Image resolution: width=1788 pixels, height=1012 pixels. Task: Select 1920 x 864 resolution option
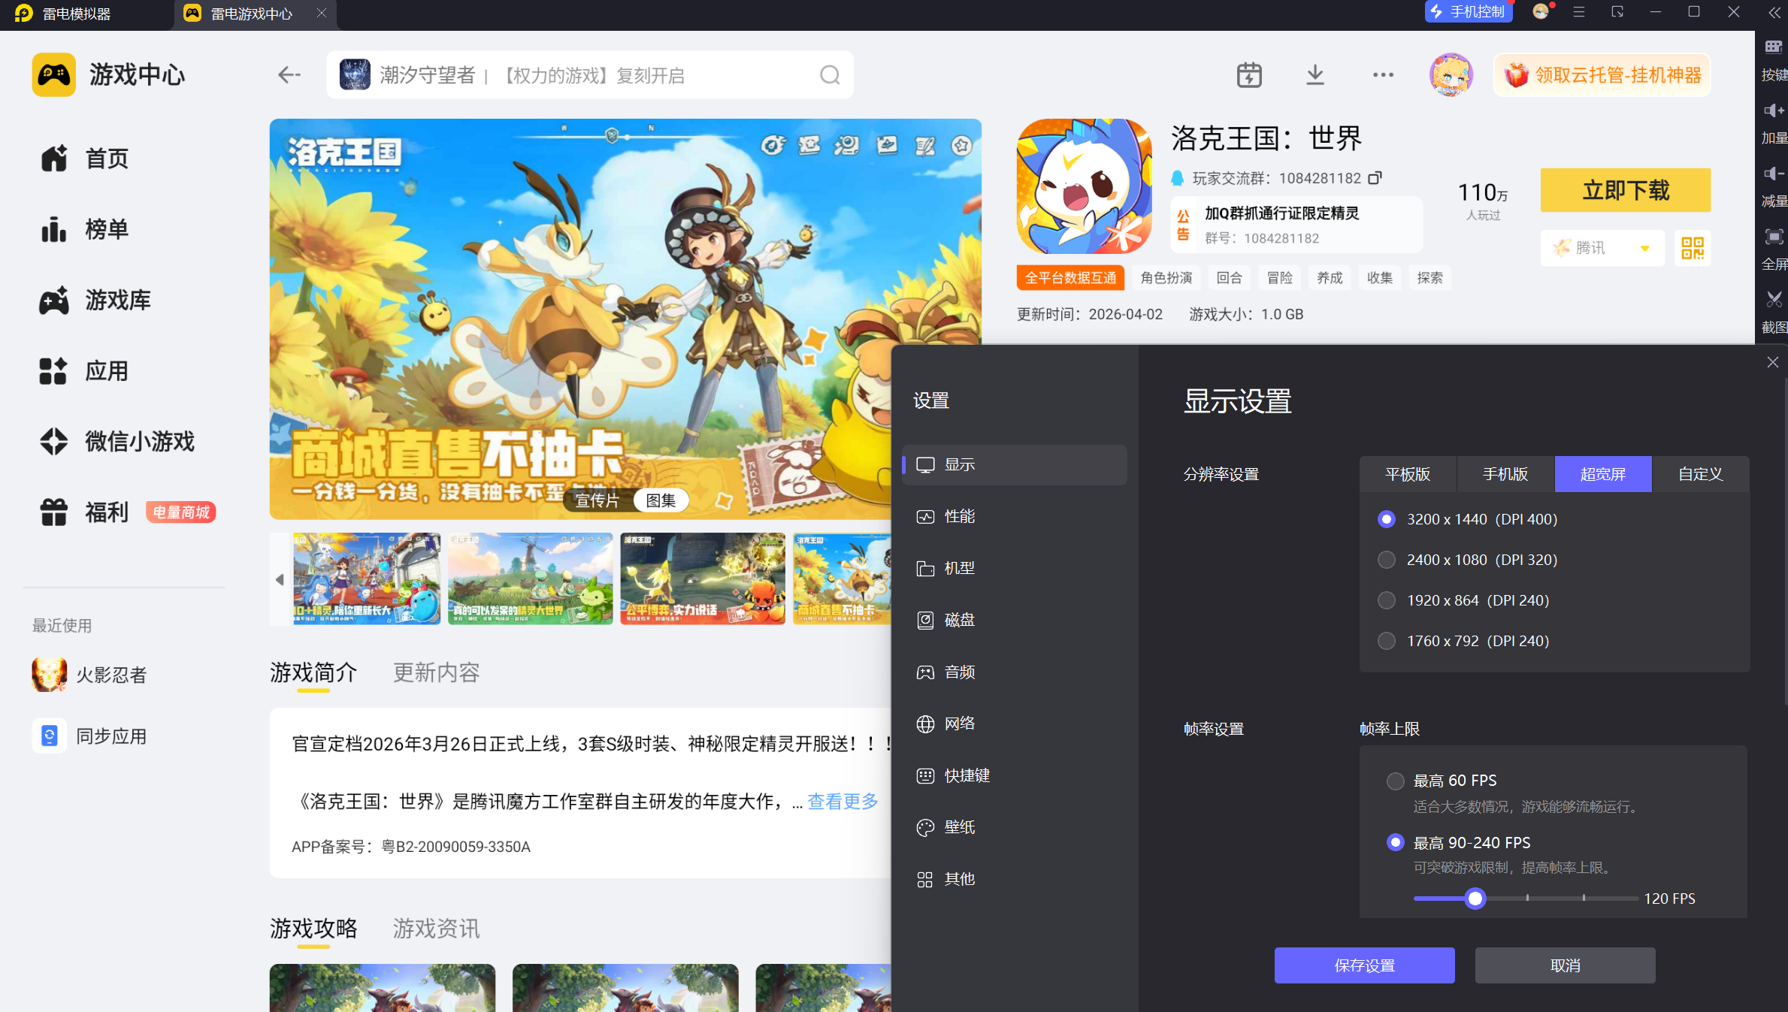1387,600
